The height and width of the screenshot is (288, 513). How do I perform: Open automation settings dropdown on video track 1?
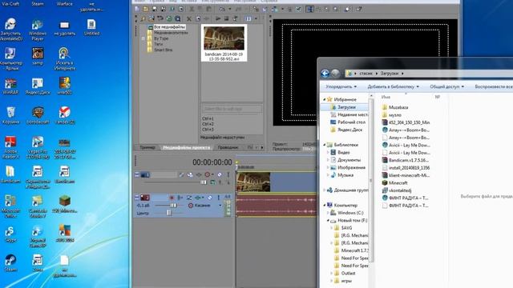click(212, 174)
